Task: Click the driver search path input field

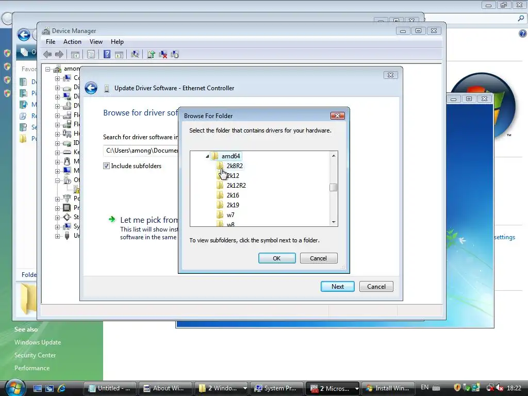Action: 141,151
